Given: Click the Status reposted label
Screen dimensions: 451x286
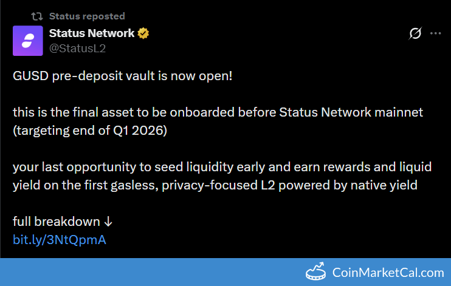Looking at the screenshot, I should pyautogui.click(x=87, y=16).
